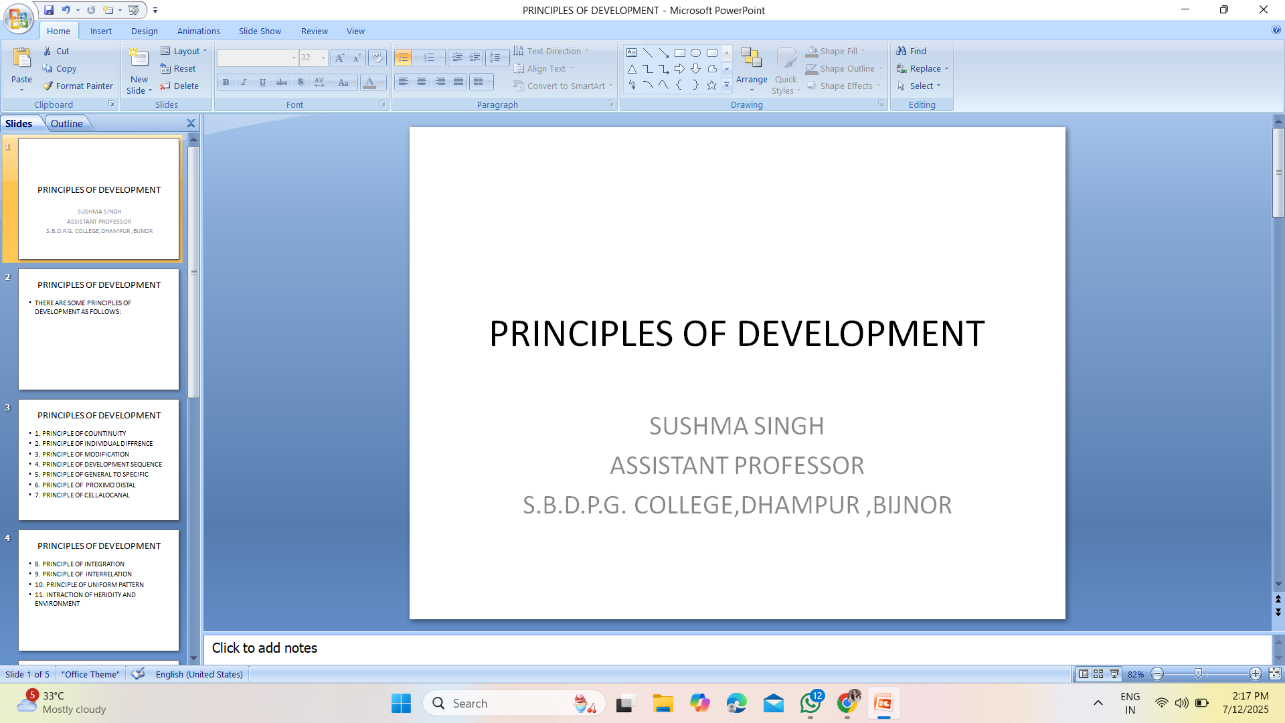
Task: Select the Oval shape
Action: point(695,53)
